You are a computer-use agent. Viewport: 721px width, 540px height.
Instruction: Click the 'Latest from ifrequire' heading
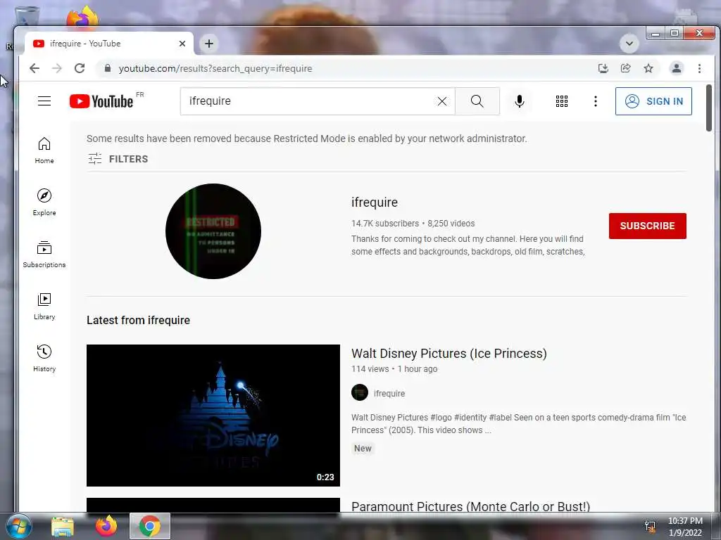click(x=138, y=320)
